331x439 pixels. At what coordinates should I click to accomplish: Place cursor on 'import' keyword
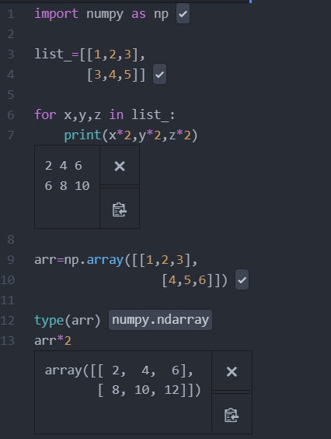56,14
